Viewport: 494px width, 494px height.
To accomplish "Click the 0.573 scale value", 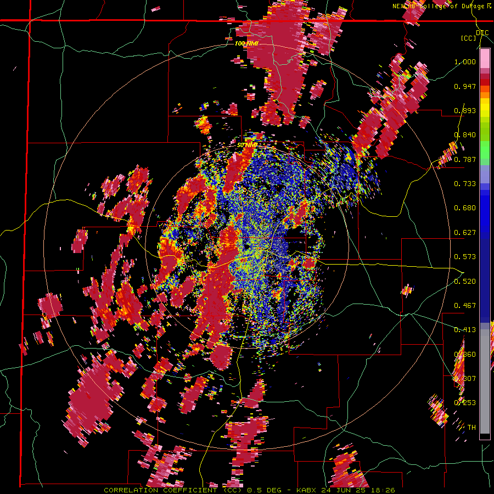I will [x=465, y=256].
